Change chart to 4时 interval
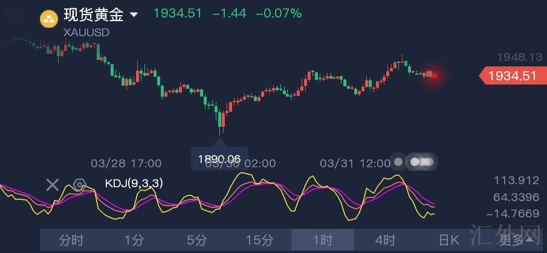Image resolution: width=547 pixels, height=253 pixels. tap(385, 240)
